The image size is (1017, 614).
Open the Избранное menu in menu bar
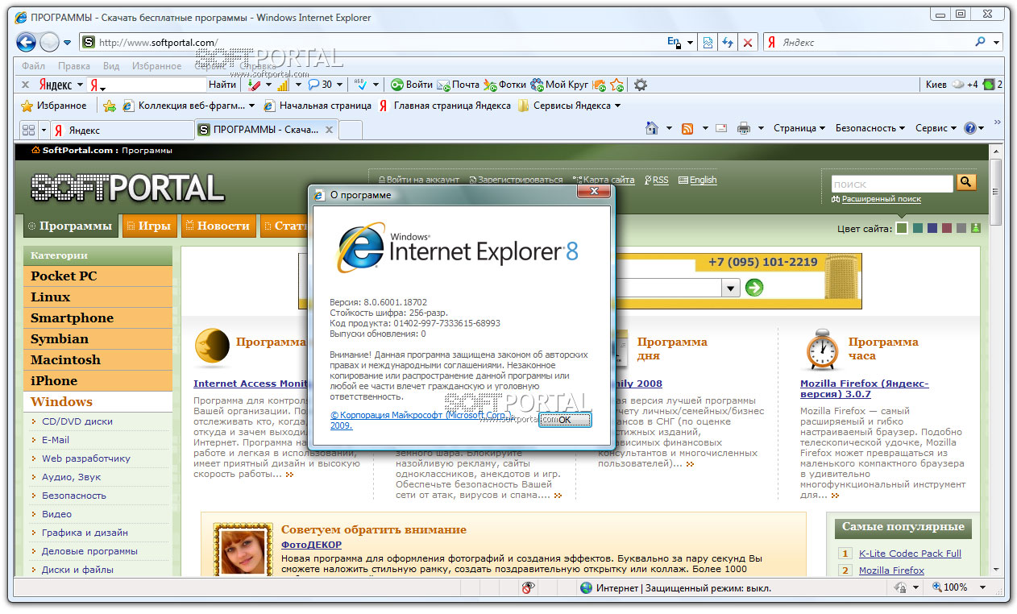[156, 66]
